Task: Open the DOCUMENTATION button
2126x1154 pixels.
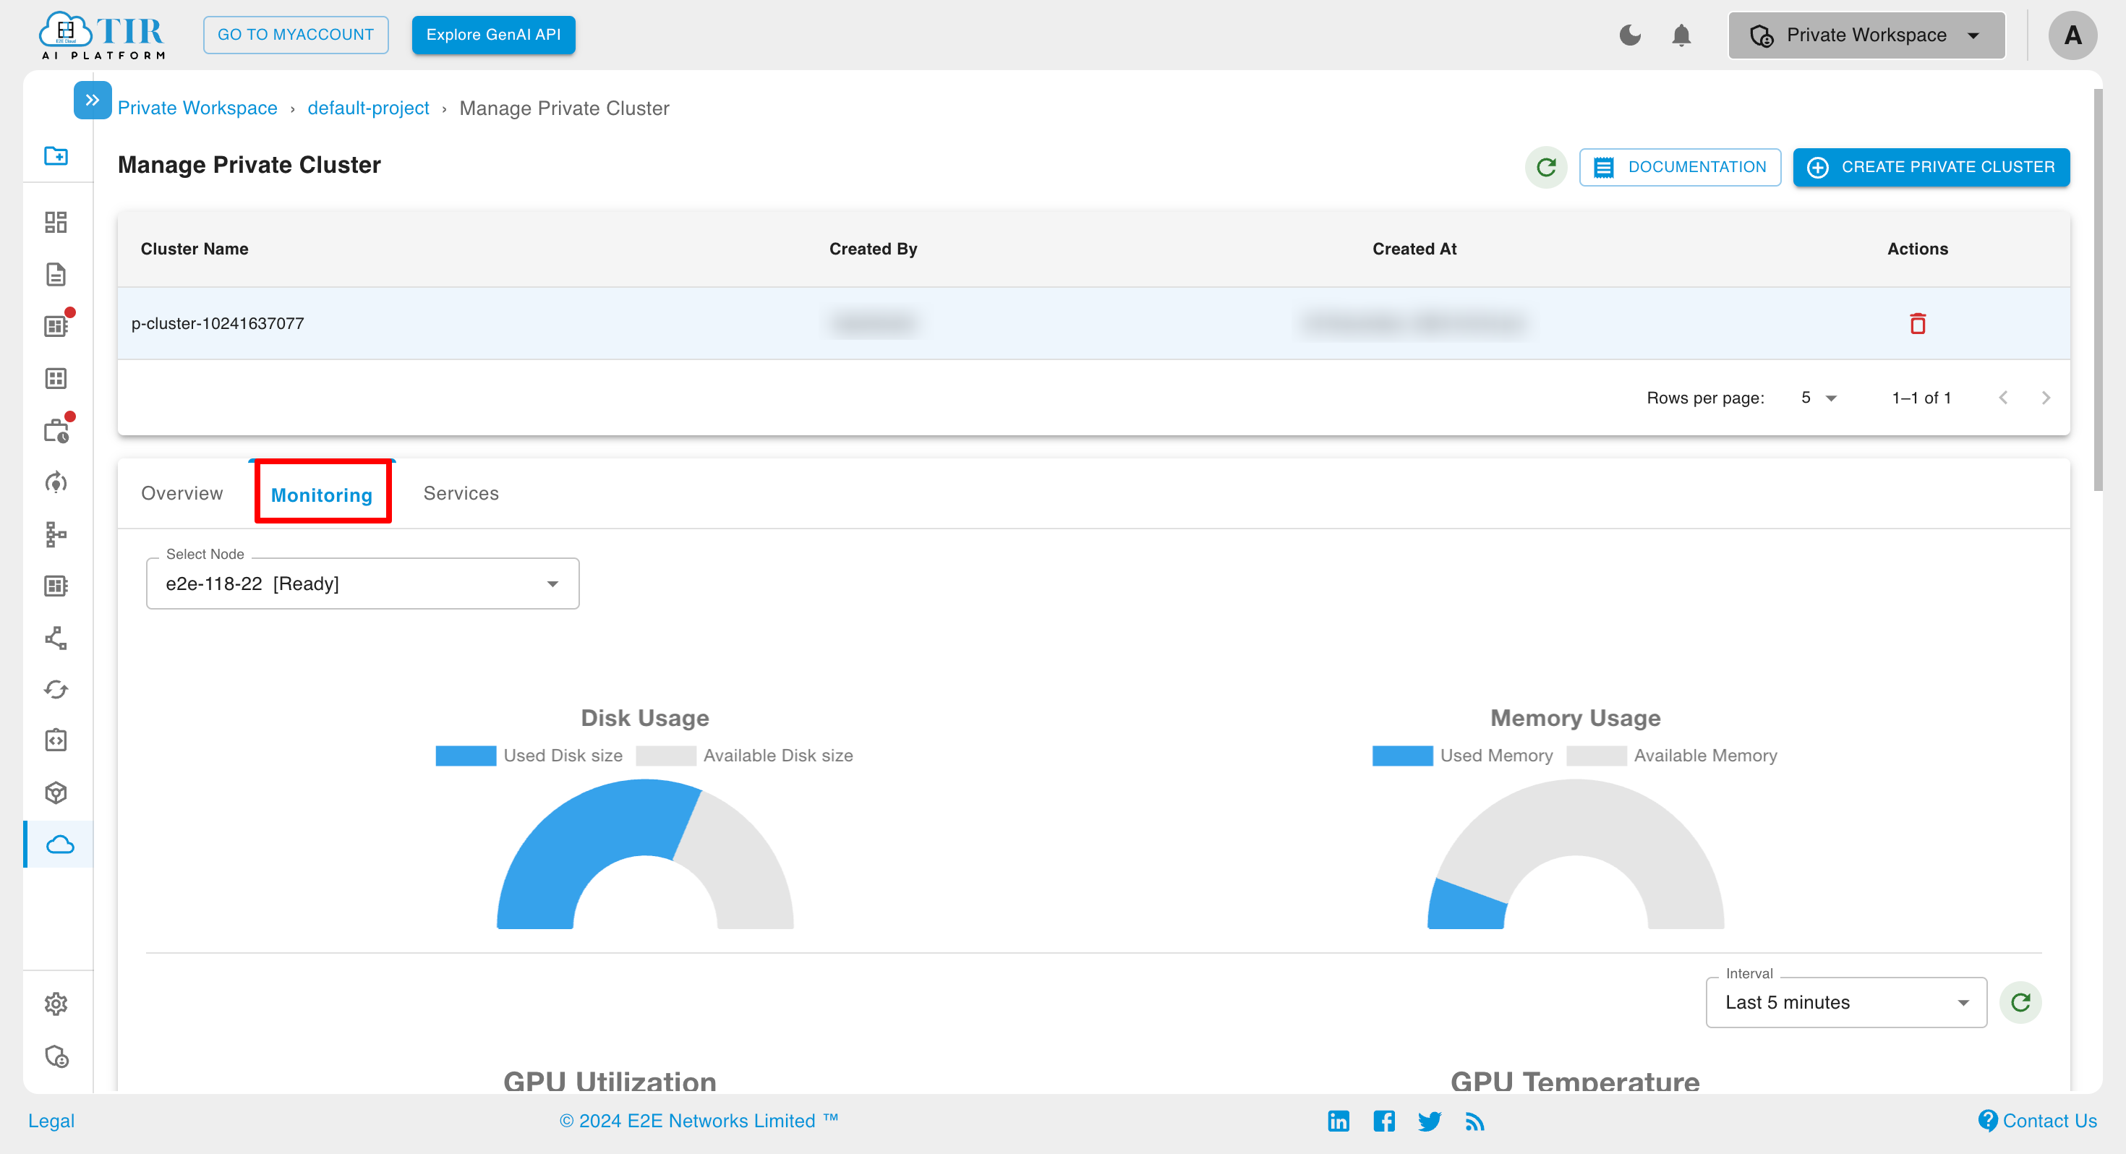Action: point(1680,167)
